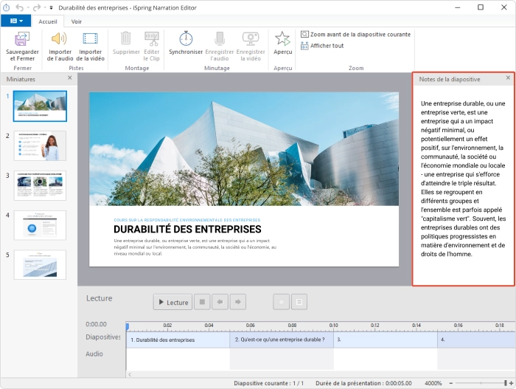The image size is (516, 389).
Task: Select slide 5 thumbnail
Action: pos(40,265)
